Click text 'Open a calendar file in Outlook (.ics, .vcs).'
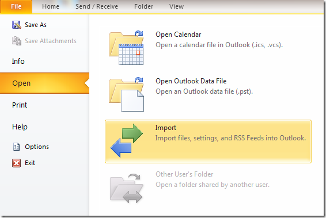326x218 pixels. tap(219, 45)
